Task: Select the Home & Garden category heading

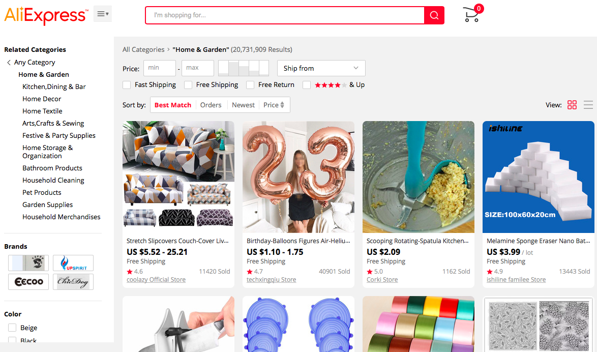Action: 43,74
